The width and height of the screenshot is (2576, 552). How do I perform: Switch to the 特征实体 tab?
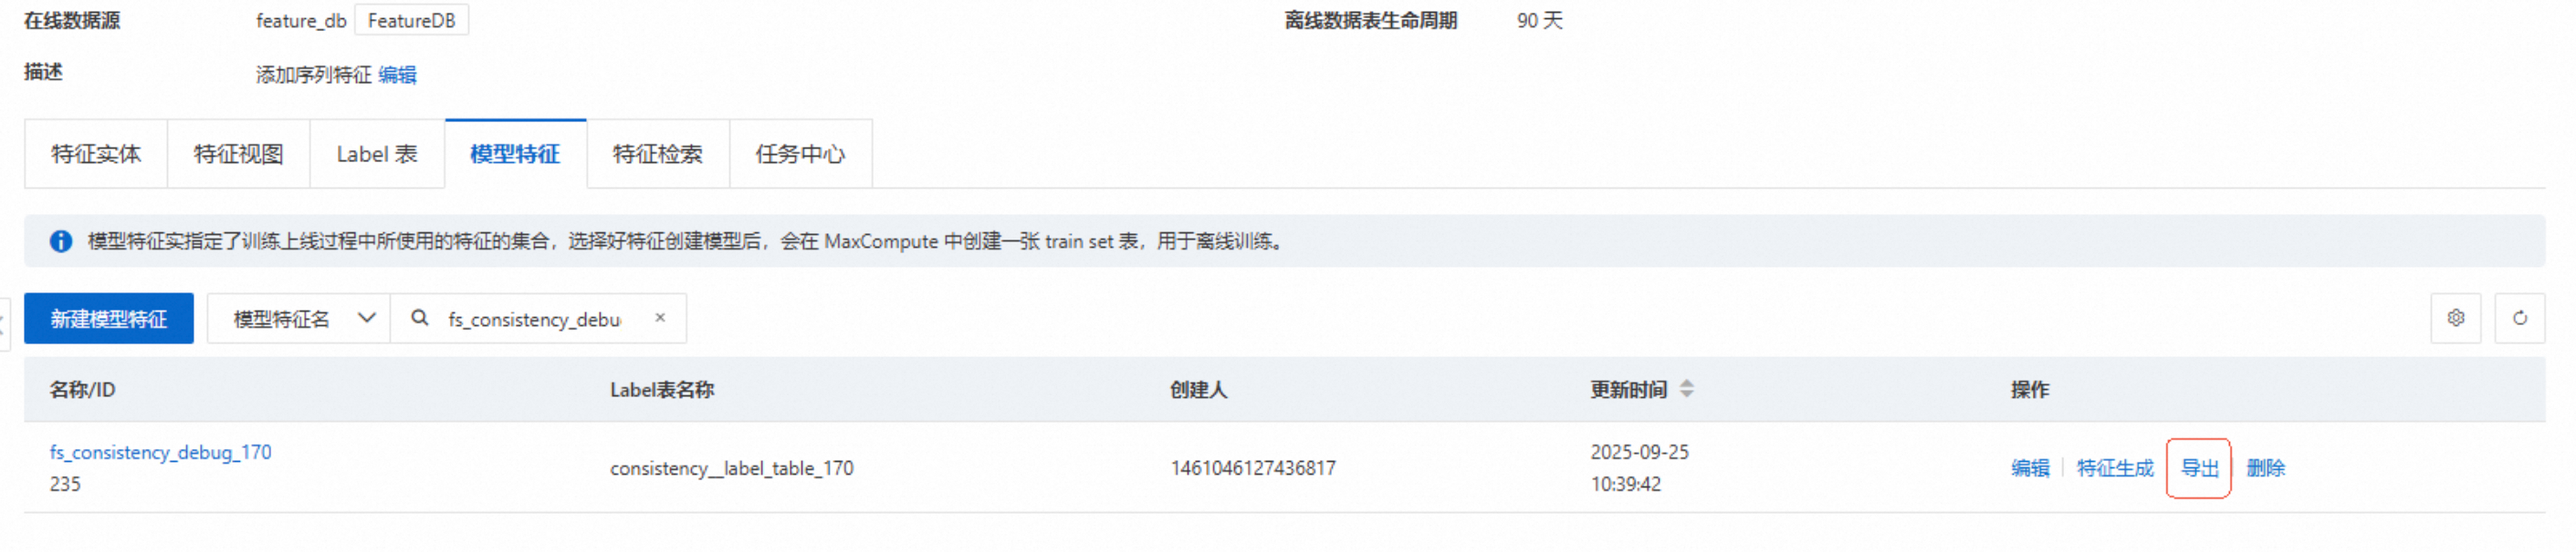(x=96, y=154)
